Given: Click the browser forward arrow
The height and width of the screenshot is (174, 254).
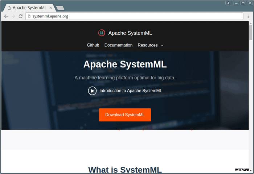Looking at the screenshot, I should pos(13,16).
